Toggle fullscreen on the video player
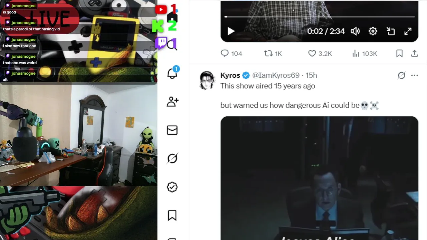 pos(408,31)
